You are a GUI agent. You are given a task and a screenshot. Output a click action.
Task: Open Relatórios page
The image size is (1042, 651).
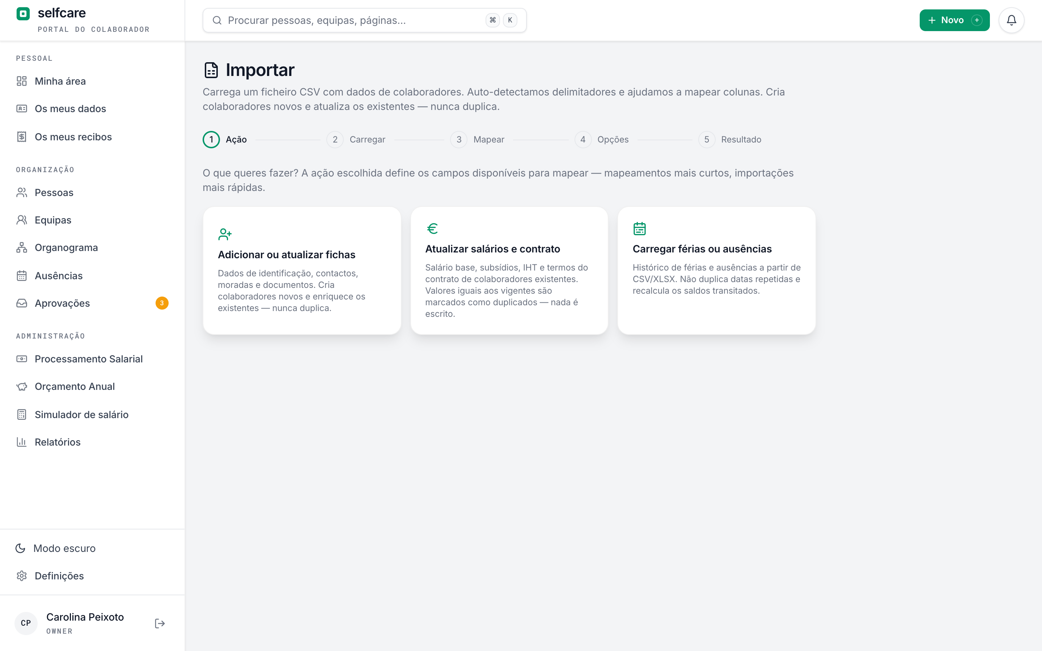coord(92,442)
